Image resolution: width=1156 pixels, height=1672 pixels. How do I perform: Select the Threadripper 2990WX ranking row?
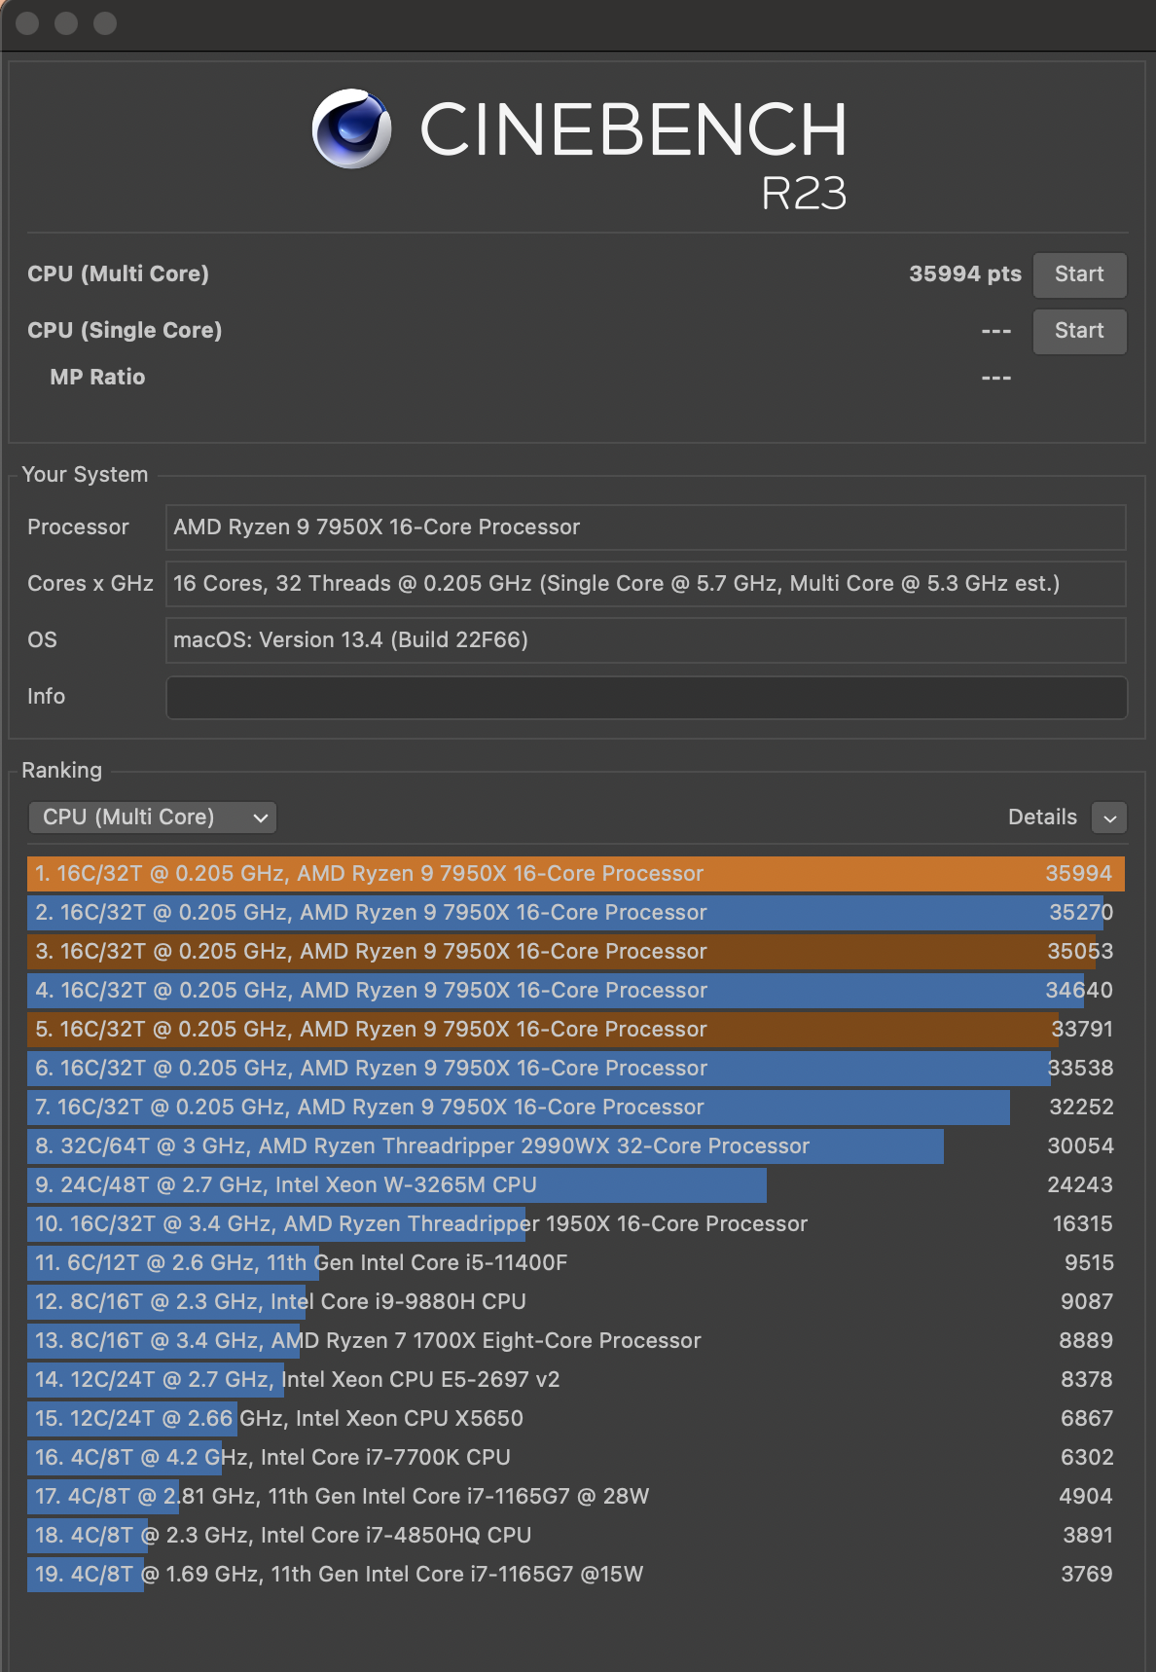tap(576, 1146)
